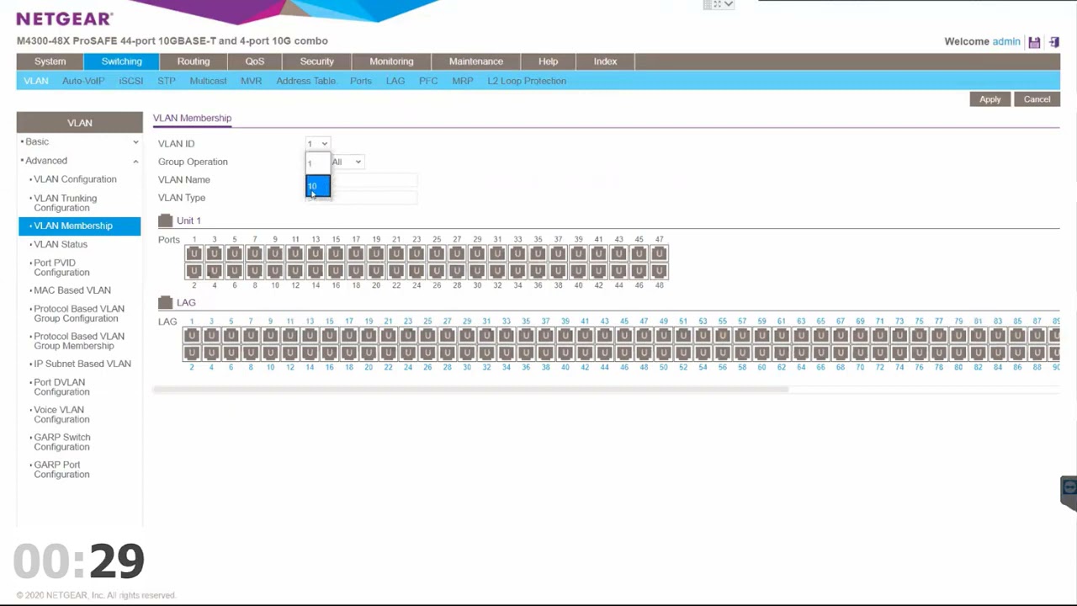Open the VLAN ID dropdown
This screenshot has width=1077, height=606.
tap(317, 144)
